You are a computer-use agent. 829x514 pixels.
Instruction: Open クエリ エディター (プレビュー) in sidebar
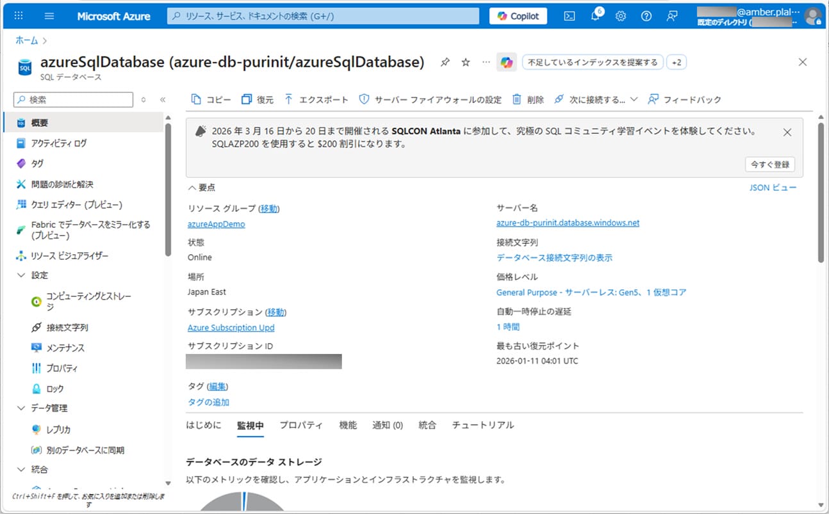pyautogui.click(x=76, y=205)
